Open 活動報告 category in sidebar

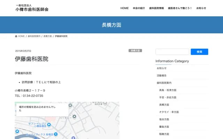point(162,75)
